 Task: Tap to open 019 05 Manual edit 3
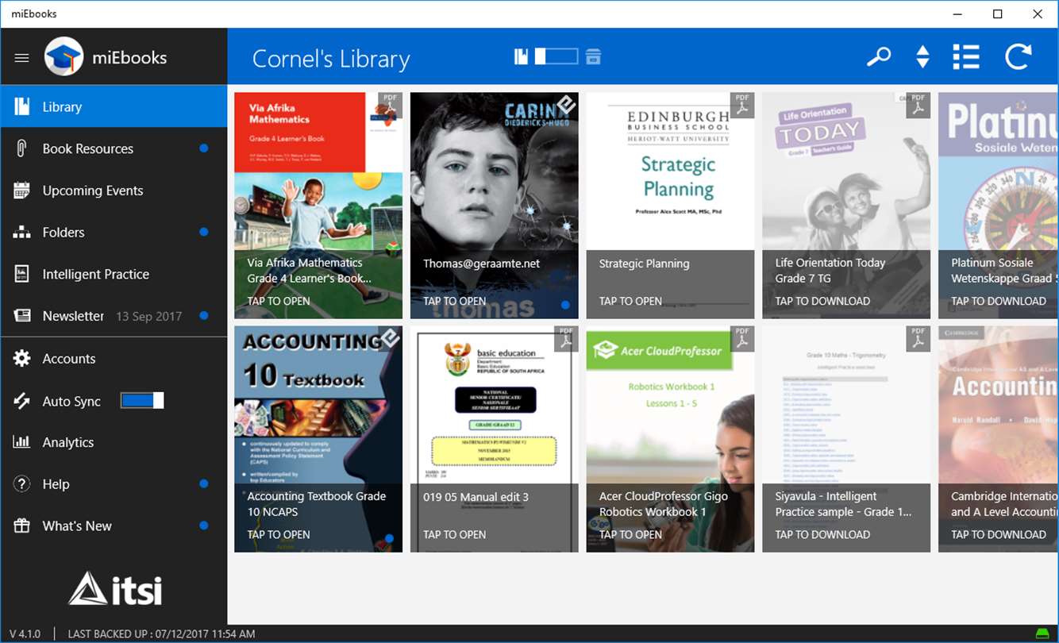click(x=495, y=439)
